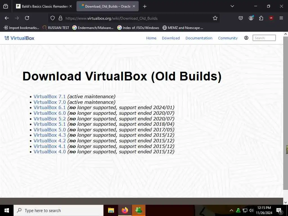Click the site security padlock icon

pyautogui.click(x=60, y=18)
